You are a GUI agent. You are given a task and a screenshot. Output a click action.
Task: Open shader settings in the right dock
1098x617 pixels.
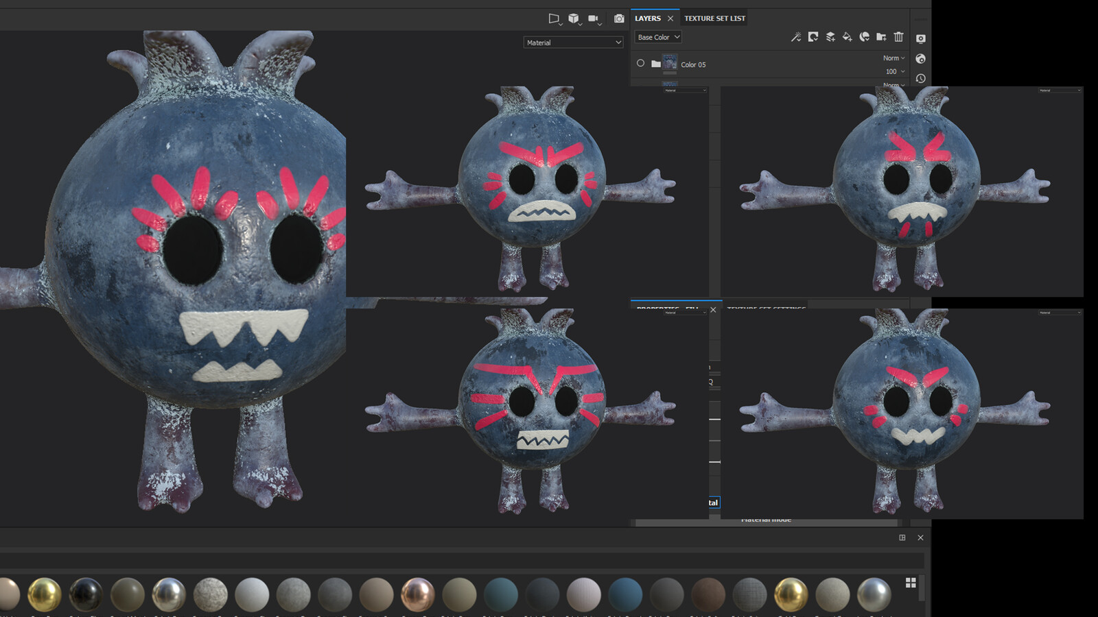921,59
